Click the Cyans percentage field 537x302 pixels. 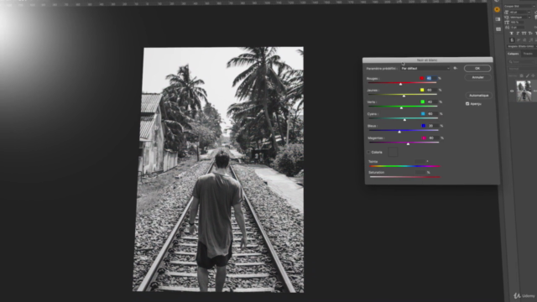point(433,114)
